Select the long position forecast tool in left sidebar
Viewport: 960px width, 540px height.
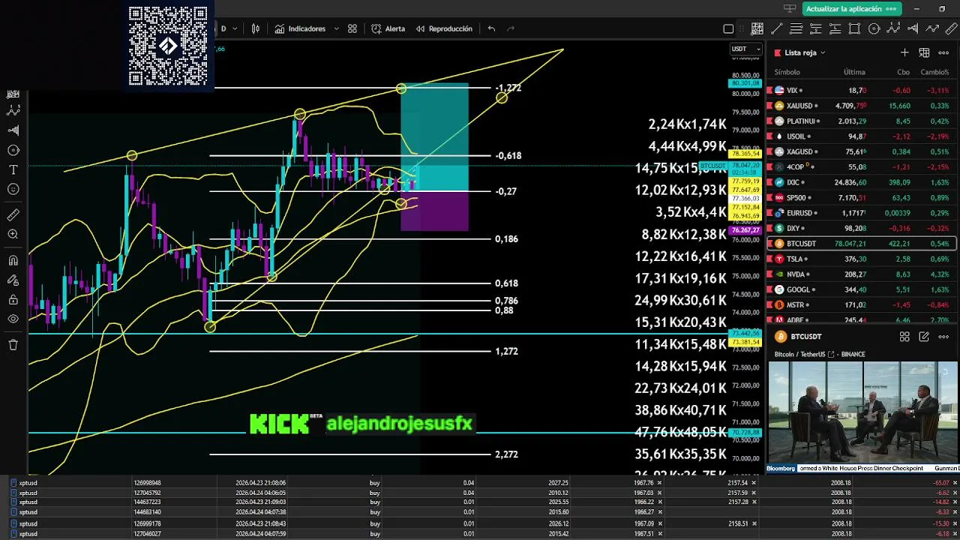click(x=13, y=130)
